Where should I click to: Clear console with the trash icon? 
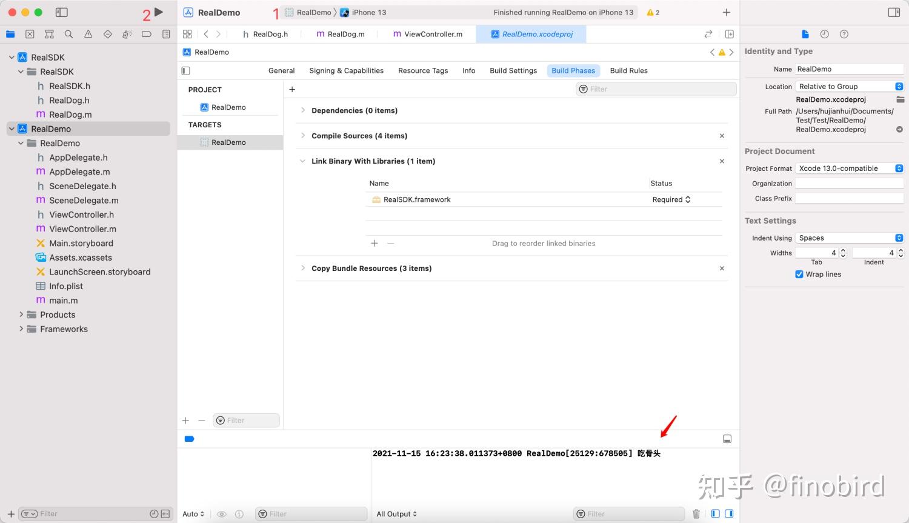[696, 514]
